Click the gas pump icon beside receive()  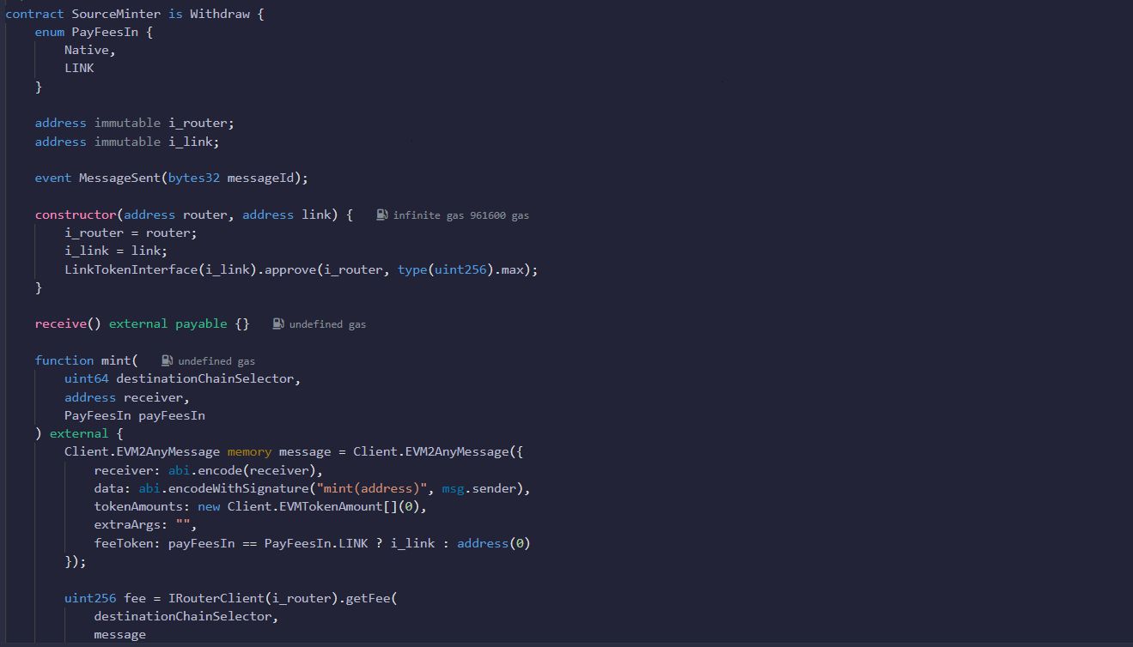(278, 324)
